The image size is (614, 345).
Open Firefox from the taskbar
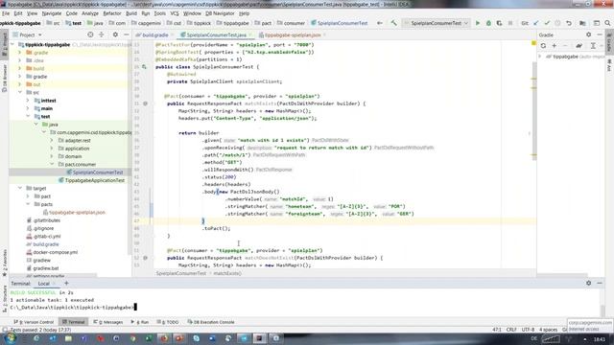pyautogui.click(x=164, y=338)
